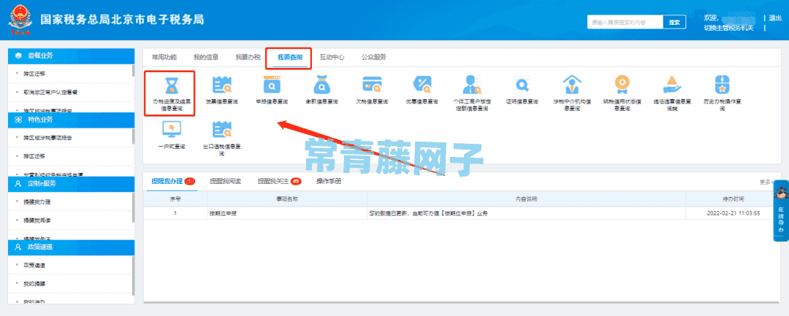Switch to the 互动中心 tab
This screenshot has width=789, height=316.
(x=332, y=57)
